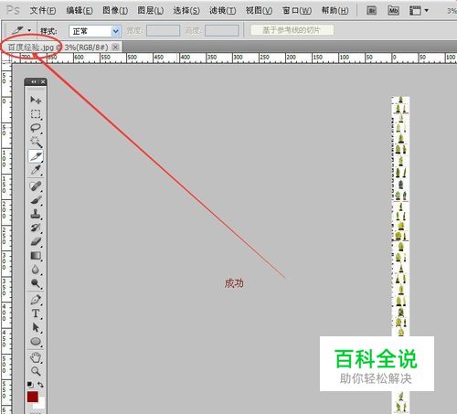The height and width of the screenshot is (414, 457).
Task: Select the Healing Brush tool
Action: 36,186
